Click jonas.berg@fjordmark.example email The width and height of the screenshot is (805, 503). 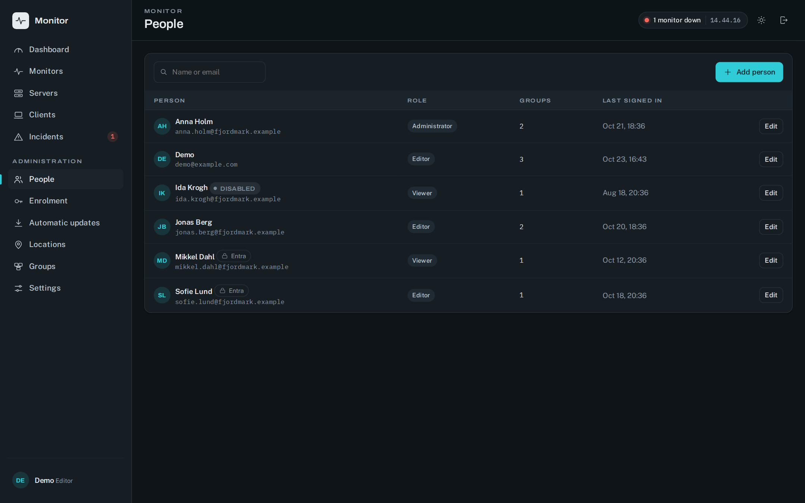(230, 232)
